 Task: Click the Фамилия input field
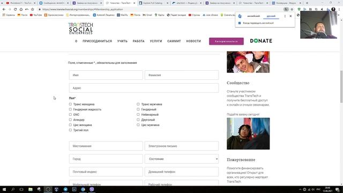coord(182,75)
